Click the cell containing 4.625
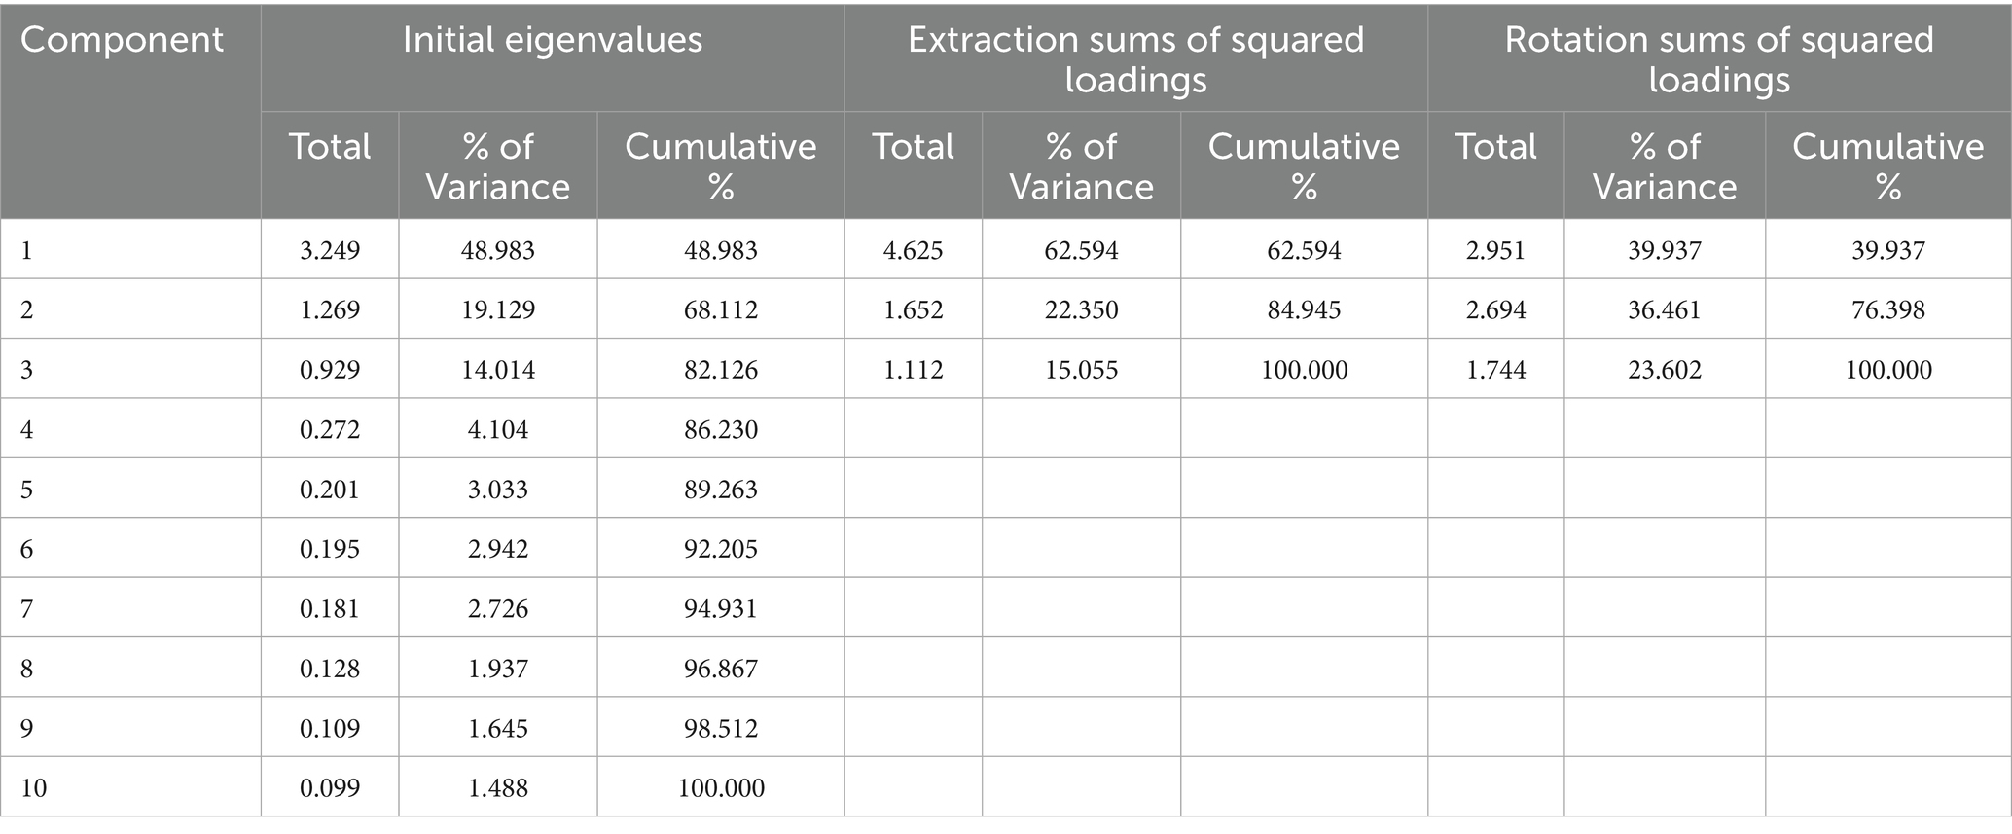Viewport: 2012px width, 834px height. 913,251
